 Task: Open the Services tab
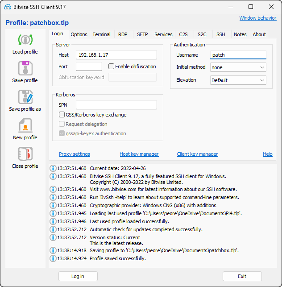pos(163,34)
